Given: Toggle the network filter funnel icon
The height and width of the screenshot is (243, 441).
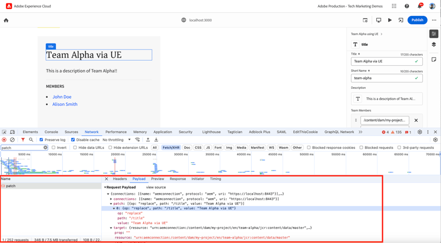Looking at the screenshot, I should [x=23, y=139].
